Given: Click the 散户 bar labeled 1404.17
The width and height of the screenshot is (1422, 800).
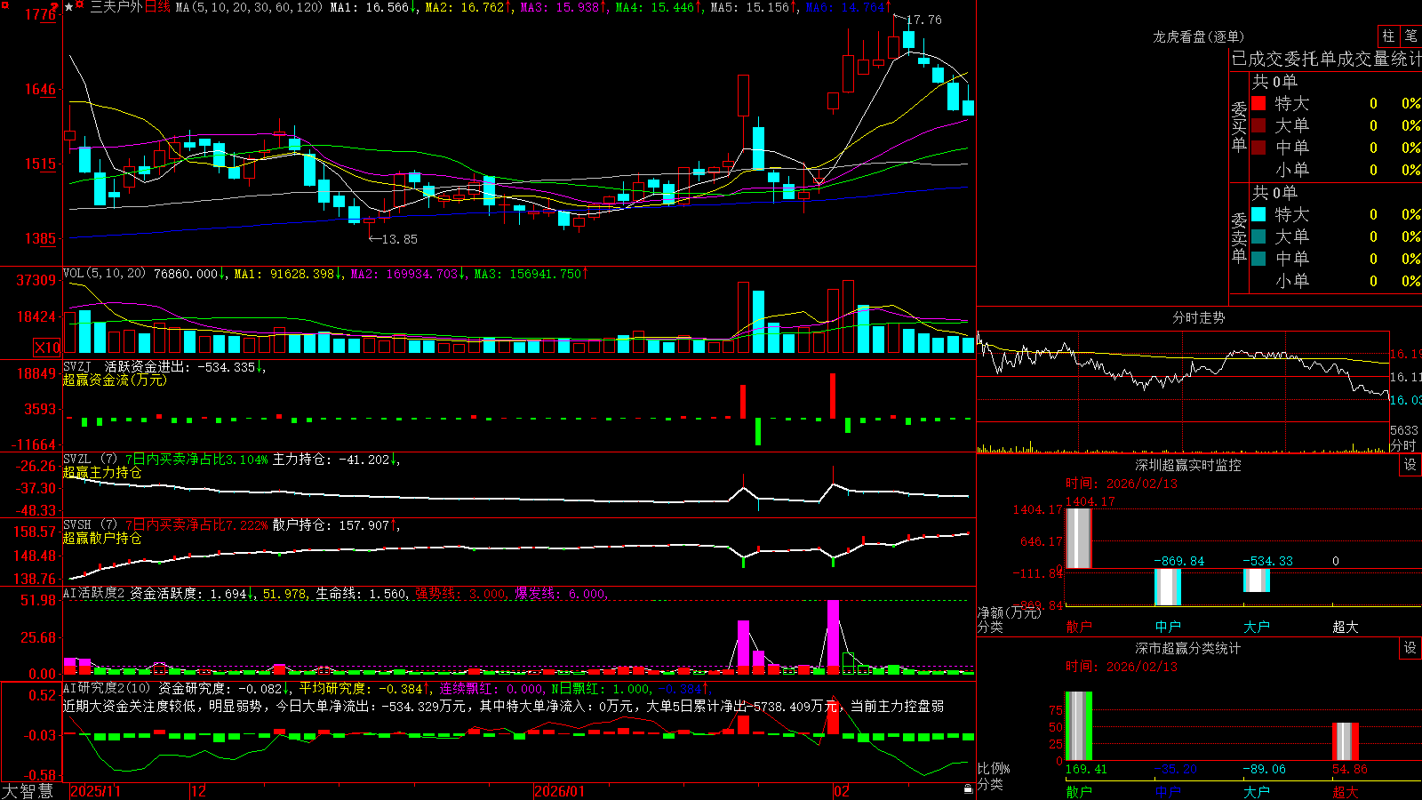Looking at the screenshot, I should (x=1079, y=538).
